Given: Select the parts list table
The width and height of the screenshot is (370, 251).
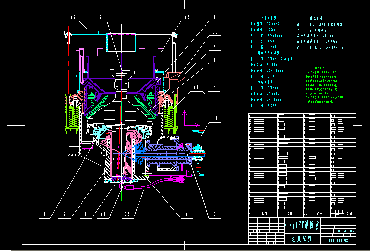Looking at the screenshot, I should coord(302,165).
